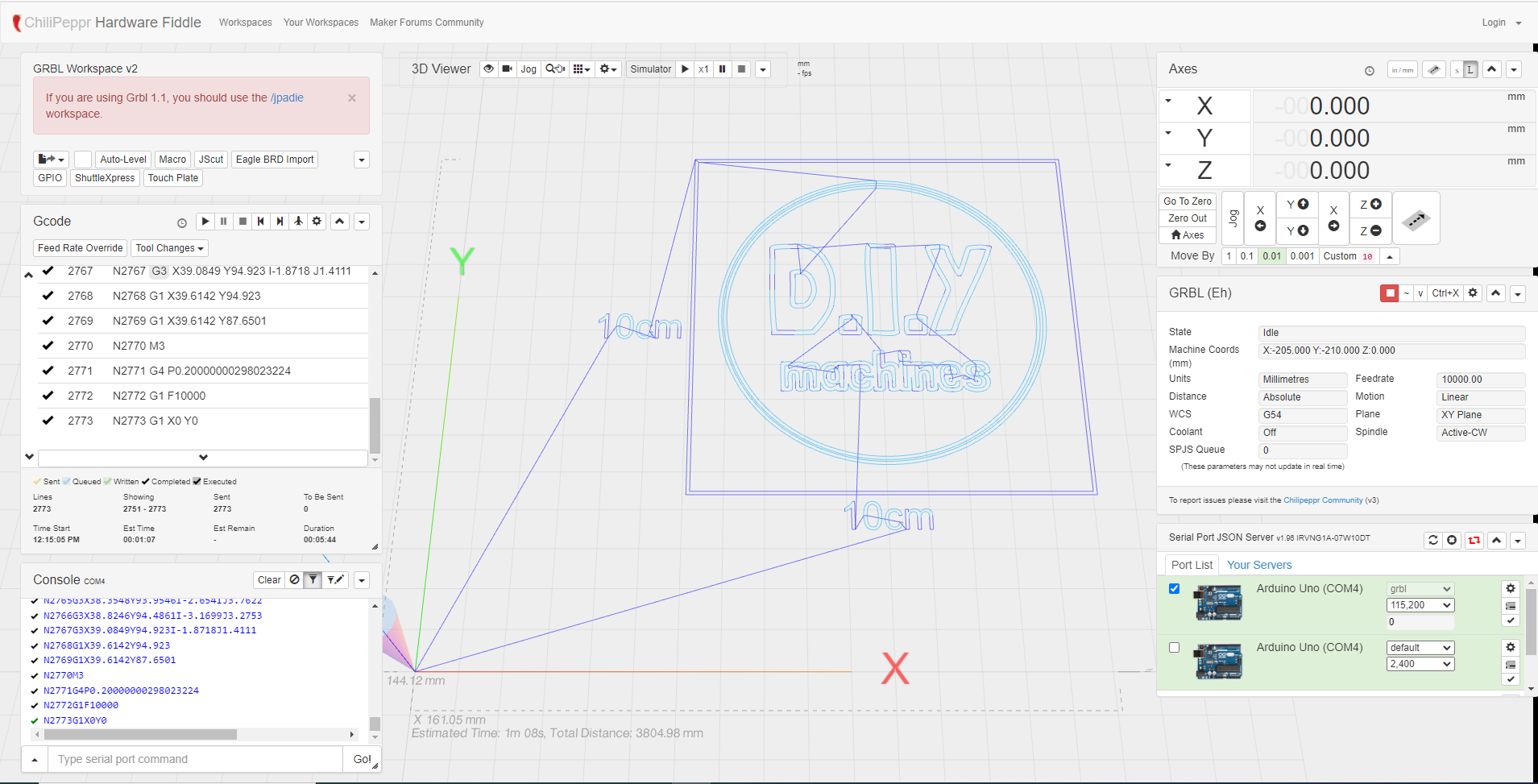The width and height of the screenshot is (1538, 784).
Task: Click the Simulator x1 speed button
Action: (703, 69)
